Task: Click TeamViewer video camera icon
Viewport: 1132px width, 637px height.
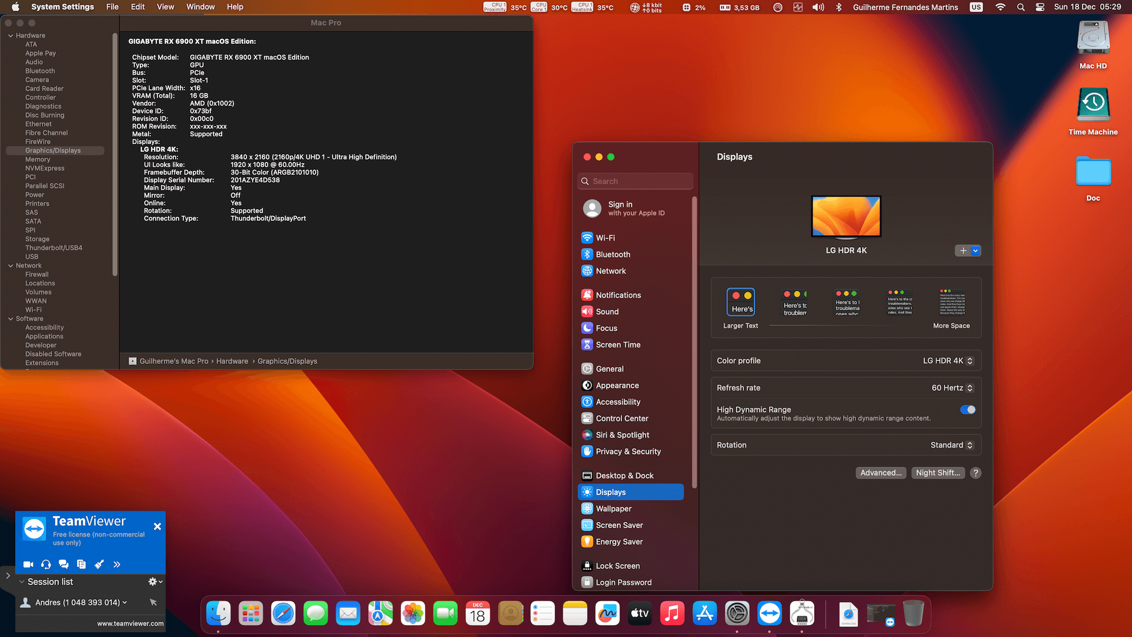Action: click(x=28, y=564)
